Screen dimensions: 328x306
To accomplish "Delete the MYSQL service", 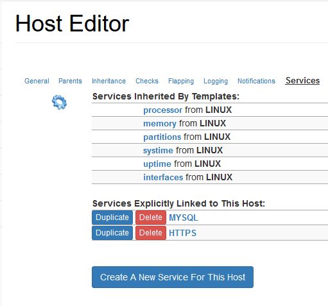I will point(151,217).
